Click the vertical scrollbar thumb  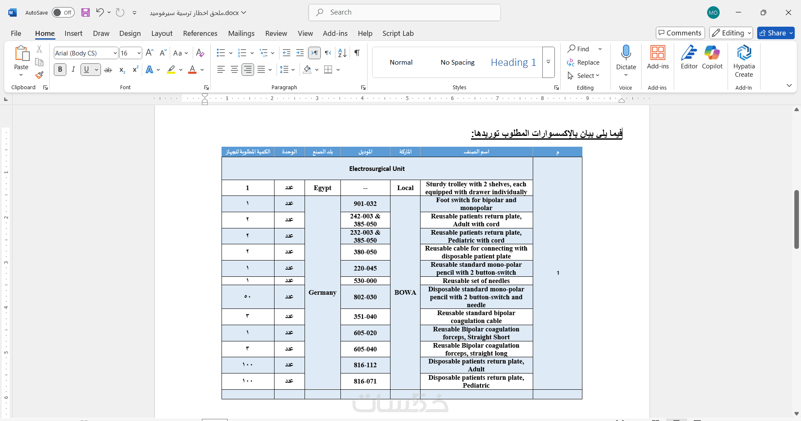click(796, 219)
